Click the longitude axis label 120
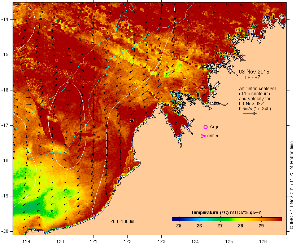 (60, 241)
